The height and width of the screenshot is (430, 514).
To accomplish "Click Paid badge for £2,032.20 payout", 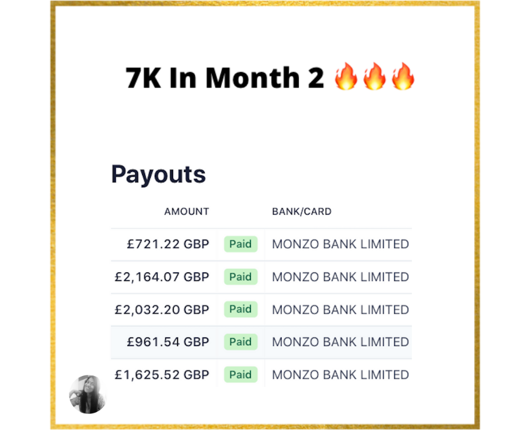I will 241,309.
